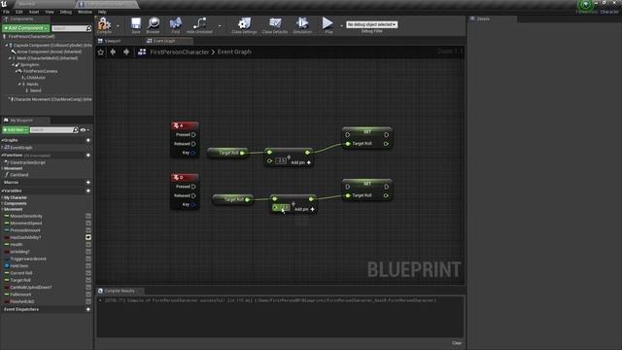The height and width of the screenshot is (350, 622).
Task: Click the Components search magnifier icon
Action: coord(88,28)
